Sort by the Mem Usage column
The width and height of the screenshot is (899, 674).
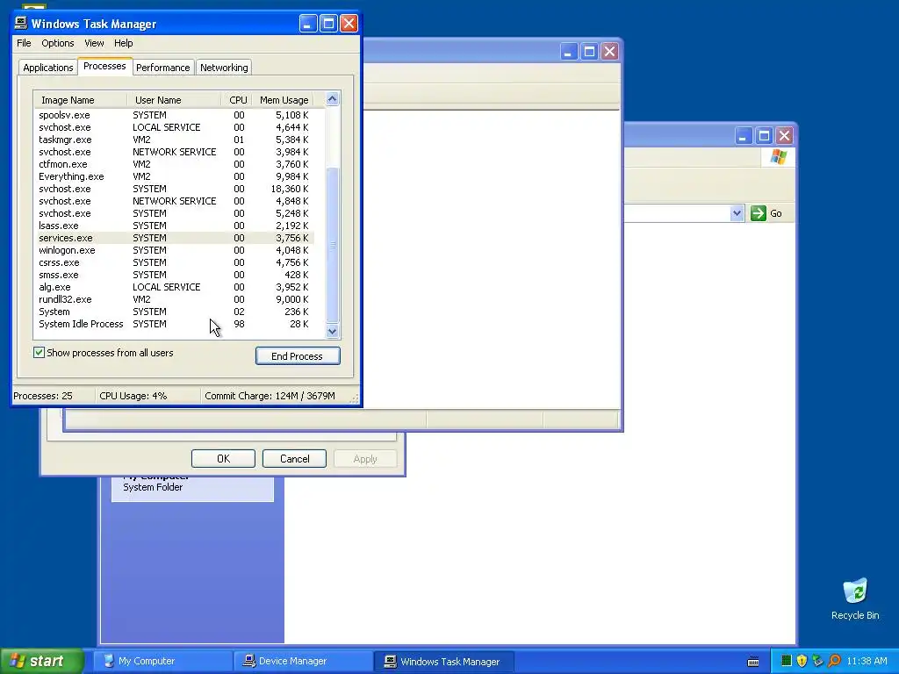pos(284,100)
